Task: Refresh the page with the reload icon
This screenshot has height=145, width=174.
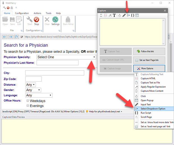Action: tap(17, 37)
